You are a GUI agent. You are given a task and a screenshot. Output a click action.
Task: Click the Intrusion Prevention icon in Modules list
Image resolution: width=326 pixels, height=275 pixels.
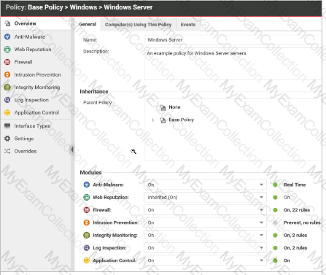tap(87, 222)
